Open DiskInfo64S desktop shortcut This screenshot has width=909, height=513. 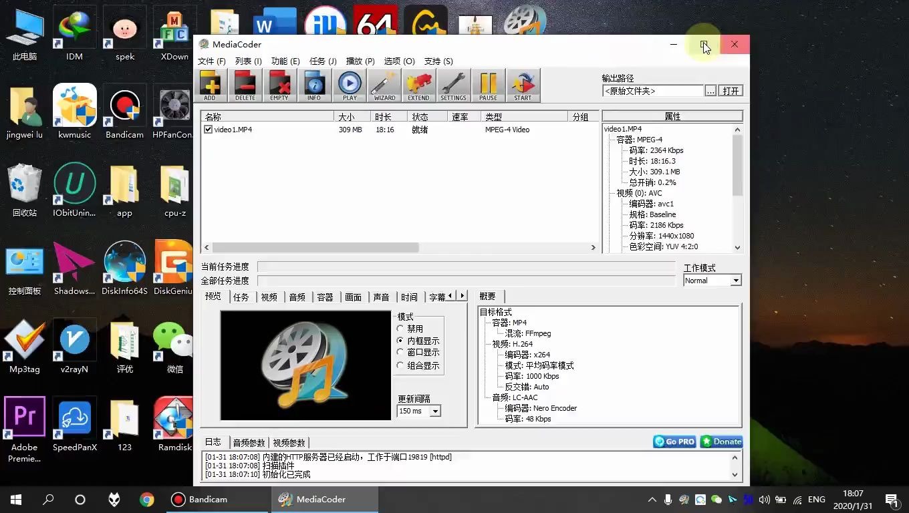coord(125,269)
